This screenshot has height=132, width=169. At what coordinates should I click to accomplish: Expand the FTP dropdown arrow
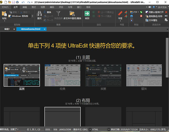138,12
